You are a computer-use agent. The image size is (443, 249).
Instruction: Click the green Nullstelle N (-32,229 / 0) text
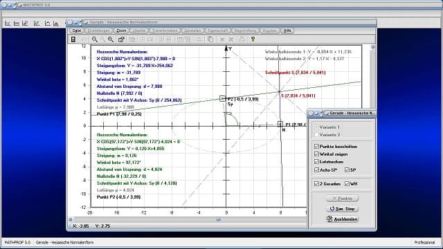tap(122, 176)
